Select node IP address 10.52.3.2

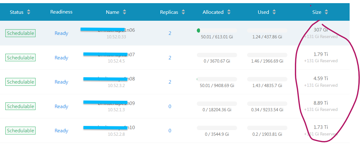116,85
